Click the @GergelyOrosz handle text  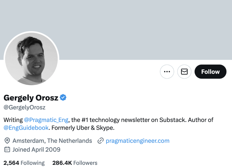25,107
